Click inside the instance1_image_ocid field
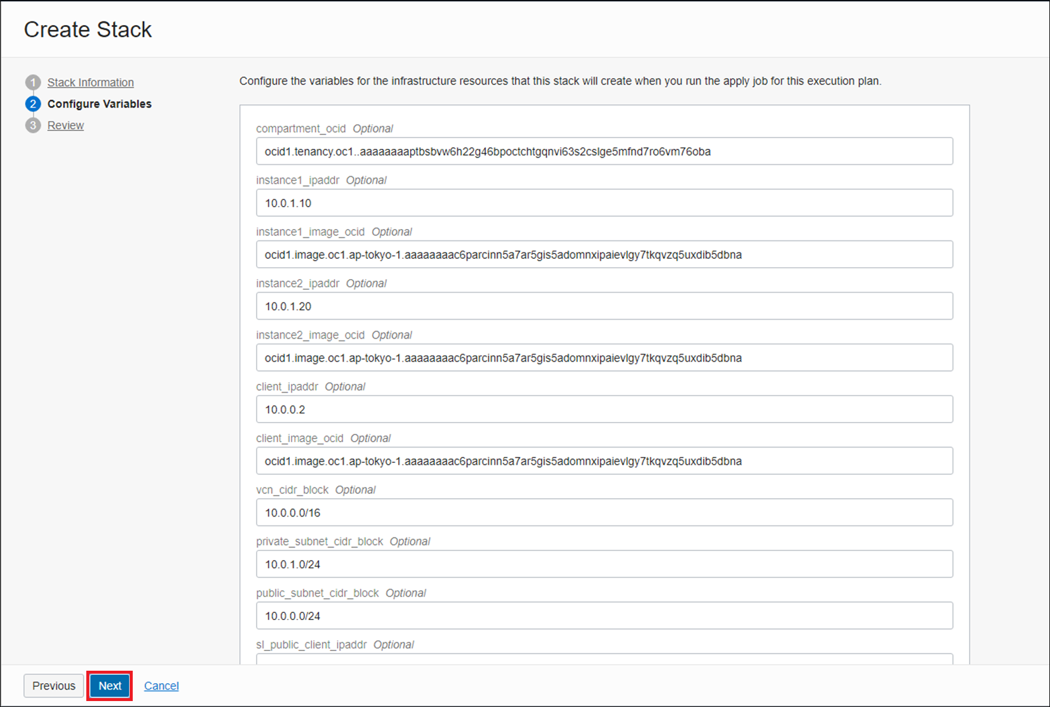Image resolution: width=1050 pixels, height=707 pixels. [x=604, y=254]
